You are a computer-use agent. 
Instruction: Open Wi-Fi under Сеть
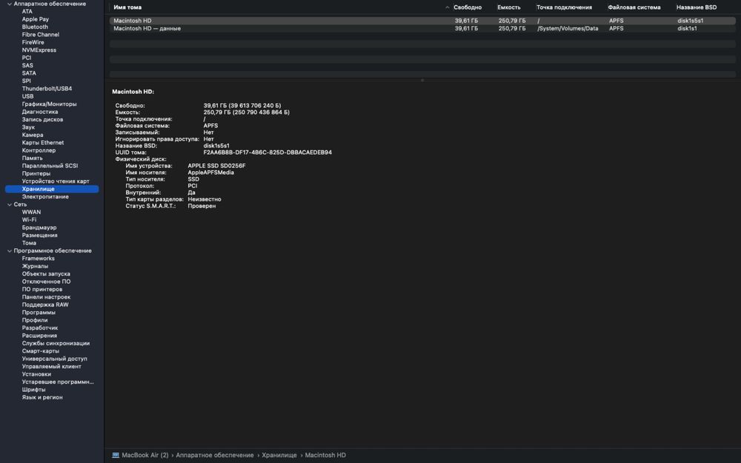[29, 220]
